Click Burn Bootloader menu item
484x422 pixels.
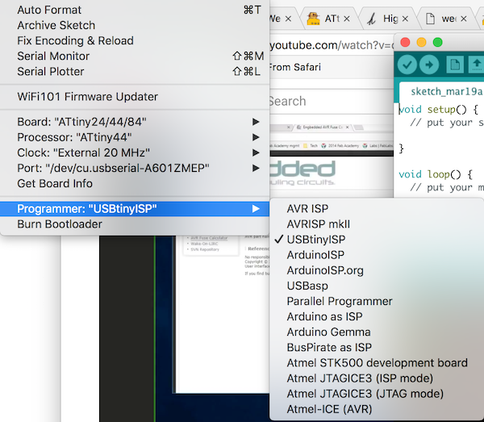135,224
